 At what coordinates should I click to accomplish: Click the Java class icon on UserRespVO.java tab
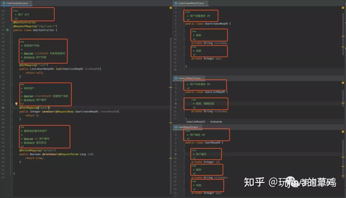[176, 127]
